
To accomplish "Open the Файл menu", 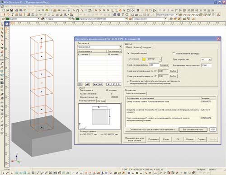I will (x=7, y=6).
